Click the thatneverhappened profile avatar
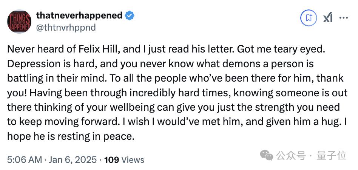The height and width of the screenshot is (170, 358). [x=19, y=21]
